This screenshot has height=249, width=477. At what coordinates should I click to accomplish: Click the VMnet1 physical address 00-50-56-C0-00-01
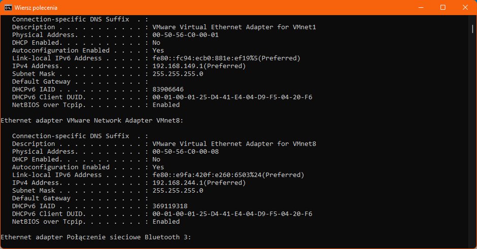[185, 34]
